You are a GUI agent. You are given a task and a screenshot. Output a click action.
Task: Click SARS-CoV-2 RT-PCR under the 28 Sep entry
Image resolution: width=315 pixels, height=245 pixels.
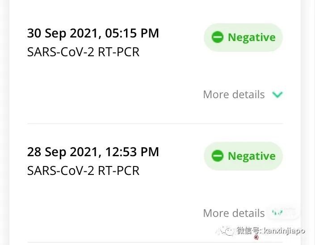[x=83, y=170]
